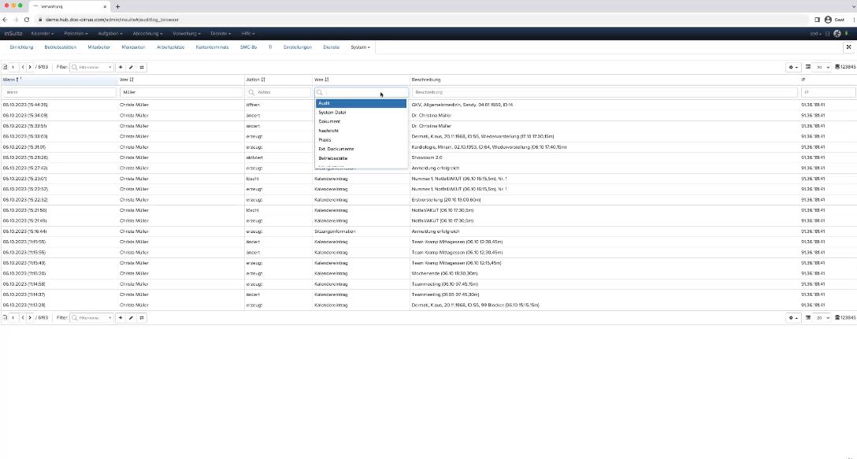Go to next page in bottom pagination

(30, 317)
